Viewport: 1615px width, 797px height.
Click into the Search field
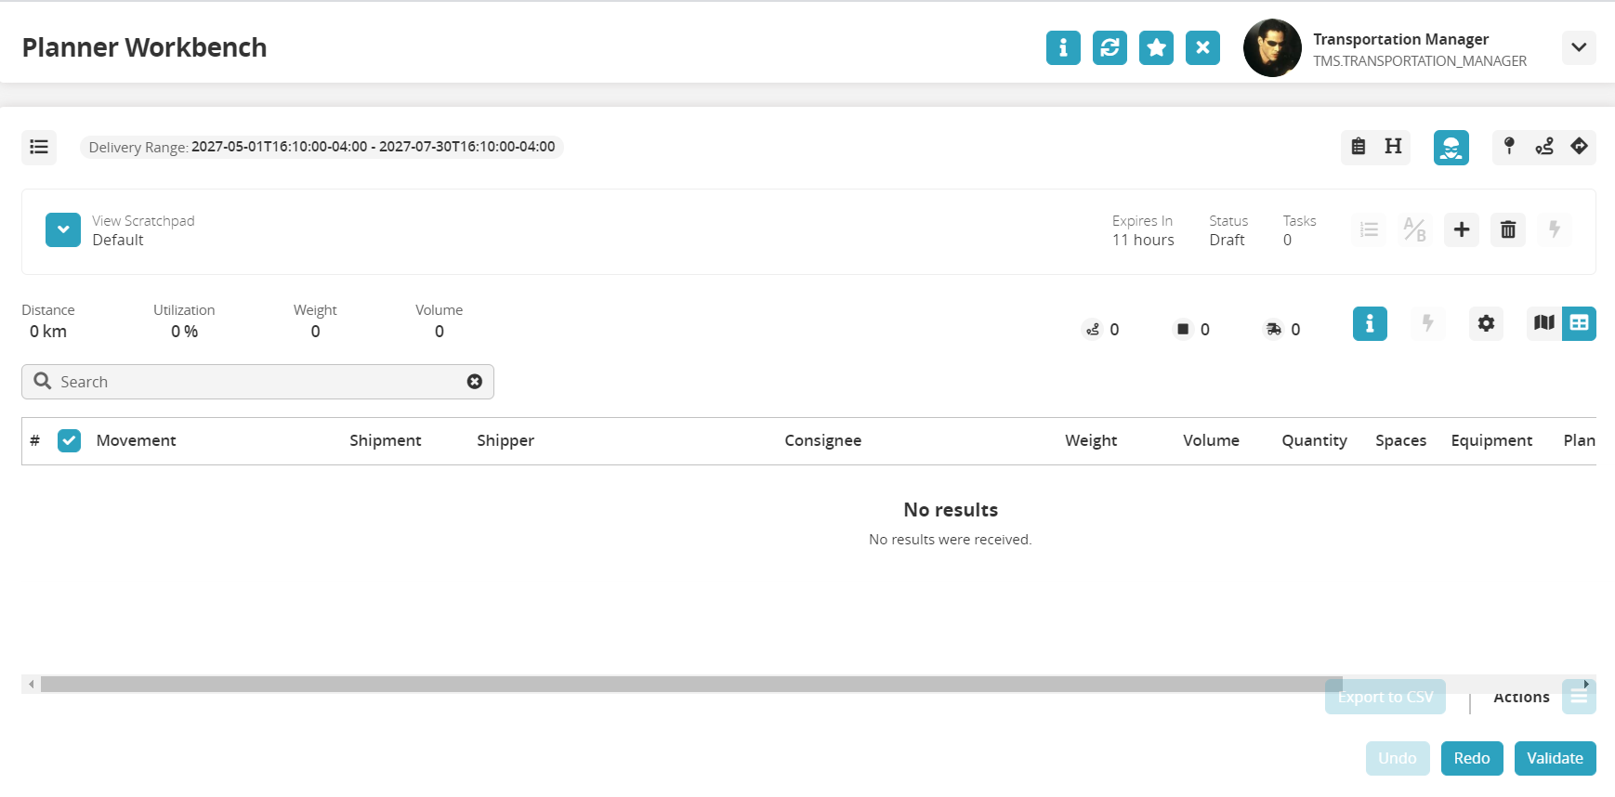pos(257,382)
